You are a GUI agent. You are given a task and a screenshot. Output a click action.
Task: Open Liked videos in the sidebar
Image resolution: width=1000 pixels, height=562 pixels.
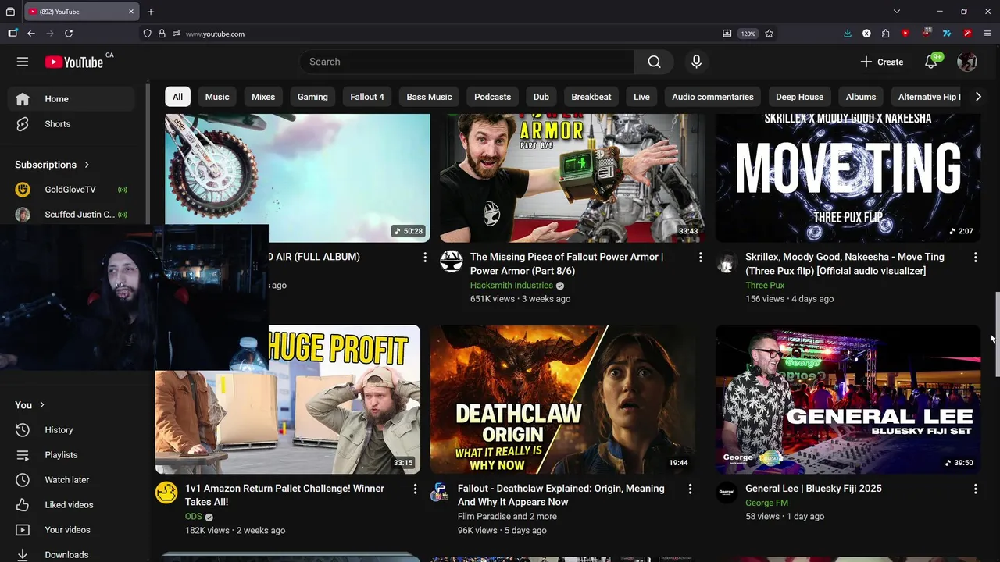coord(71,505)
